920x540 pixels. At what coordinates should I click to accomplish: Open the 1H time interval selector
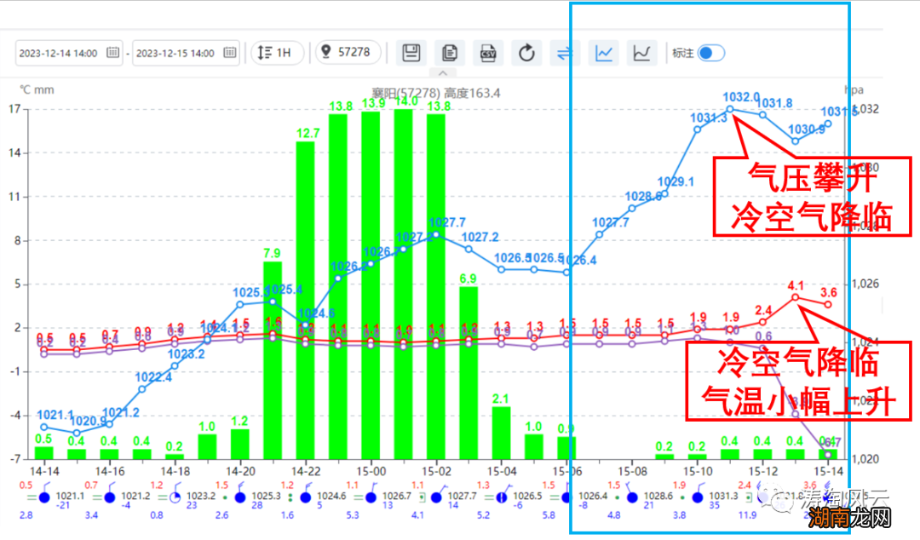tap(277, 53)
